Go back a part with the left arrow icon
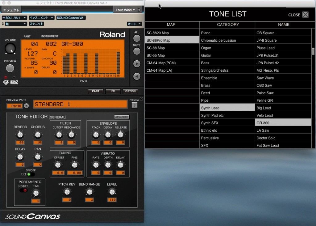316x226 pixels. (136, 76)
